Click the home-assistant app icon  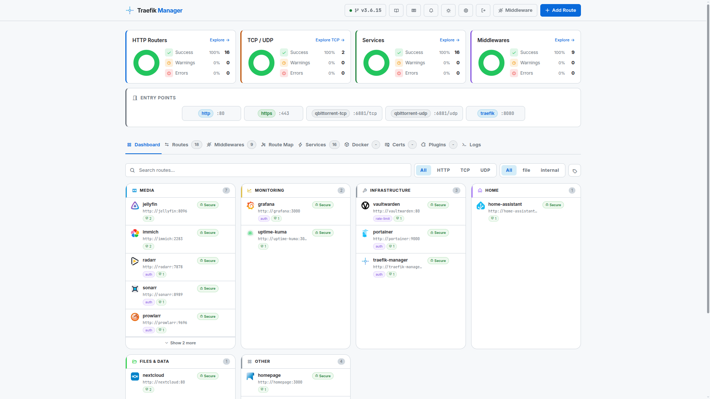(x=481, y=205)
